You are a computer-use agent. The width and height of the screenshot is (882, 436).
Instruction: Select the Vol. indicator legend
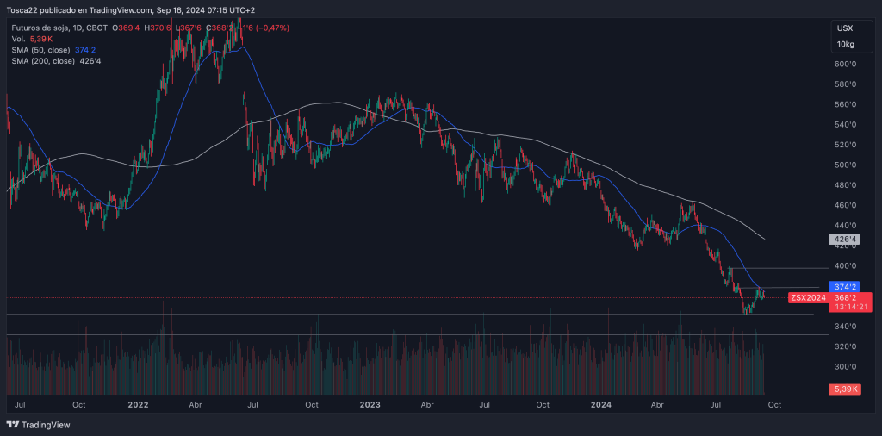click(x=19, y=40)
